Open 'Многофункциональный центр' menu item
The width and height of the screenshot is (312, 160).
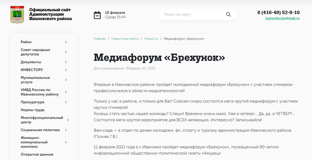pos(42,120)
